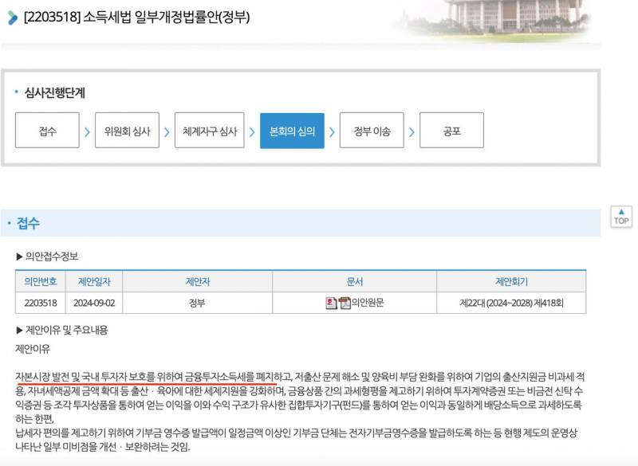Click the 의안원문 document link text
The height and width of the screenshot is (466, 638).
click(x=368, y=303)
